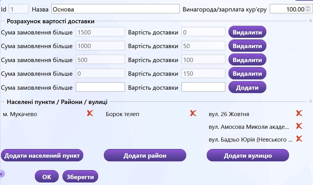Click empty Сума замовлення більше input
Image resolution: width=313 pixels, height=185 pixels.
click(100, 87)
